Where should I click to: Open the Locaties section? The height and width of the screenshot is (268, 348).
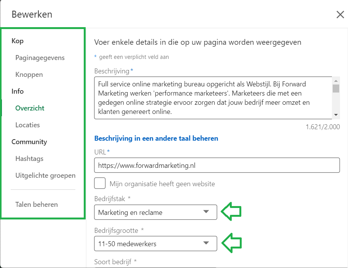point(27,125)
